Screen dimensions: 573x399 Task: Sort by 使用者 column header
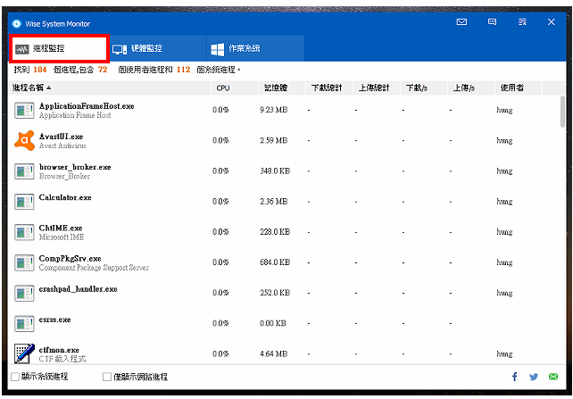(519, 88)
